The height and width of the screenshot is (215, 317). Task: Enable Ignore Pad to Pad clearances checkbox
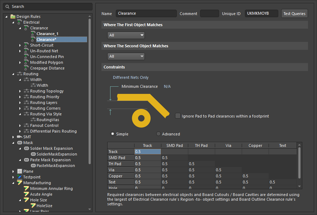click(178, 116)
